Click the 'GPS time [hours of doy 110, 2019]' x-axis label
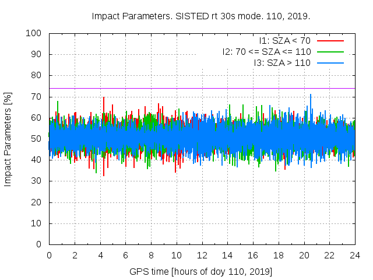The width and height of the screenshot is (373, 280). [201, 272]
